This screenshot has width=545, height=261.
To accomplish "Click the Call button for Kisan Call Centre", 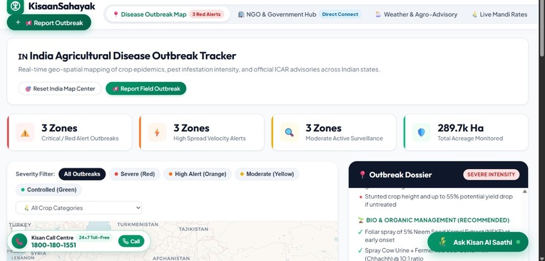I will (x=131, y=241).
